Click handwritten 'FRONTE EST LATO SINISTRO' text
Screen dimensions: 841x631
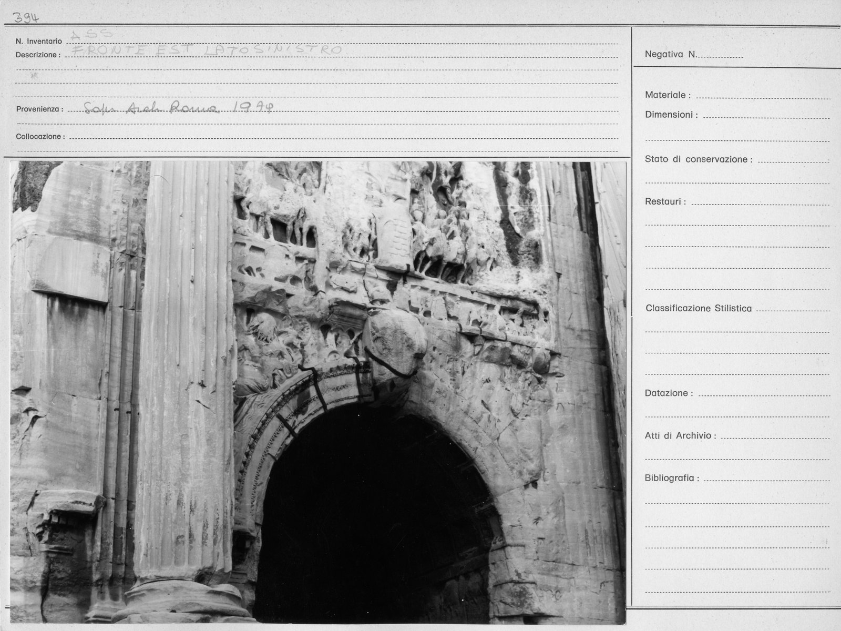point(207,50)
